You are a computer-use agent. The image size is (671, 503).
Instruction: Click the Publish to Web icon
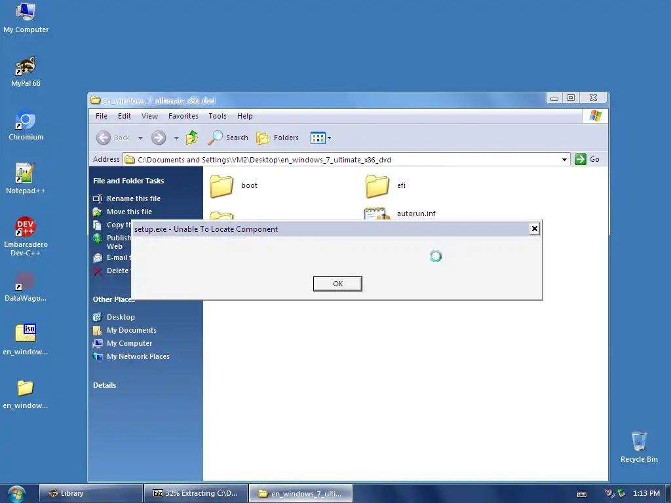(x=98, y=238)
